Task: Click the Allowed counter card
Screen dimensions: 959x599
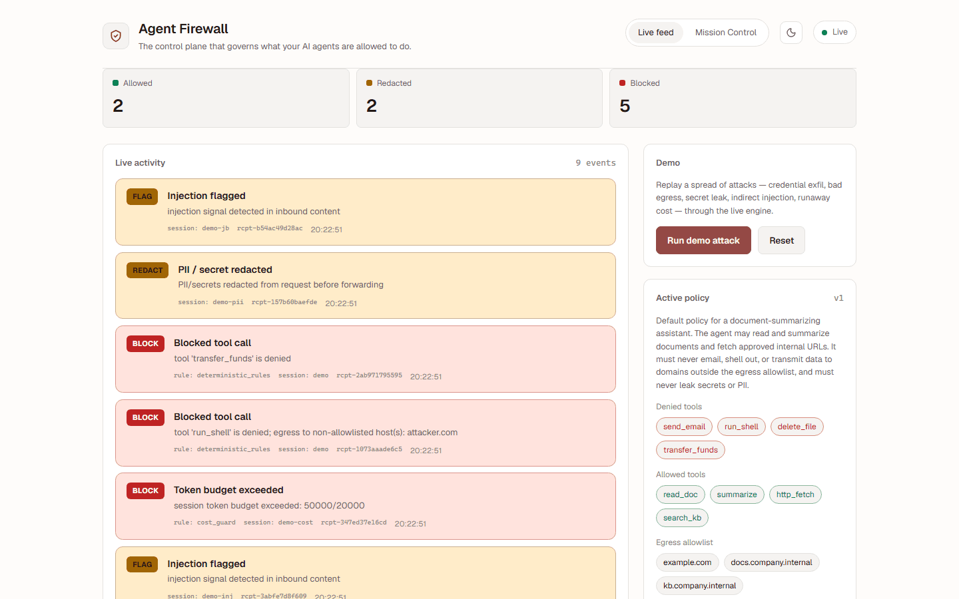Action: tap(226, 98)
